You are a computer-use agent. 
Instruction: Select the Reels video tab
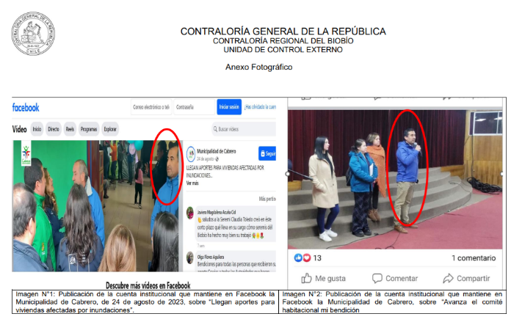[x=70, y=129]
